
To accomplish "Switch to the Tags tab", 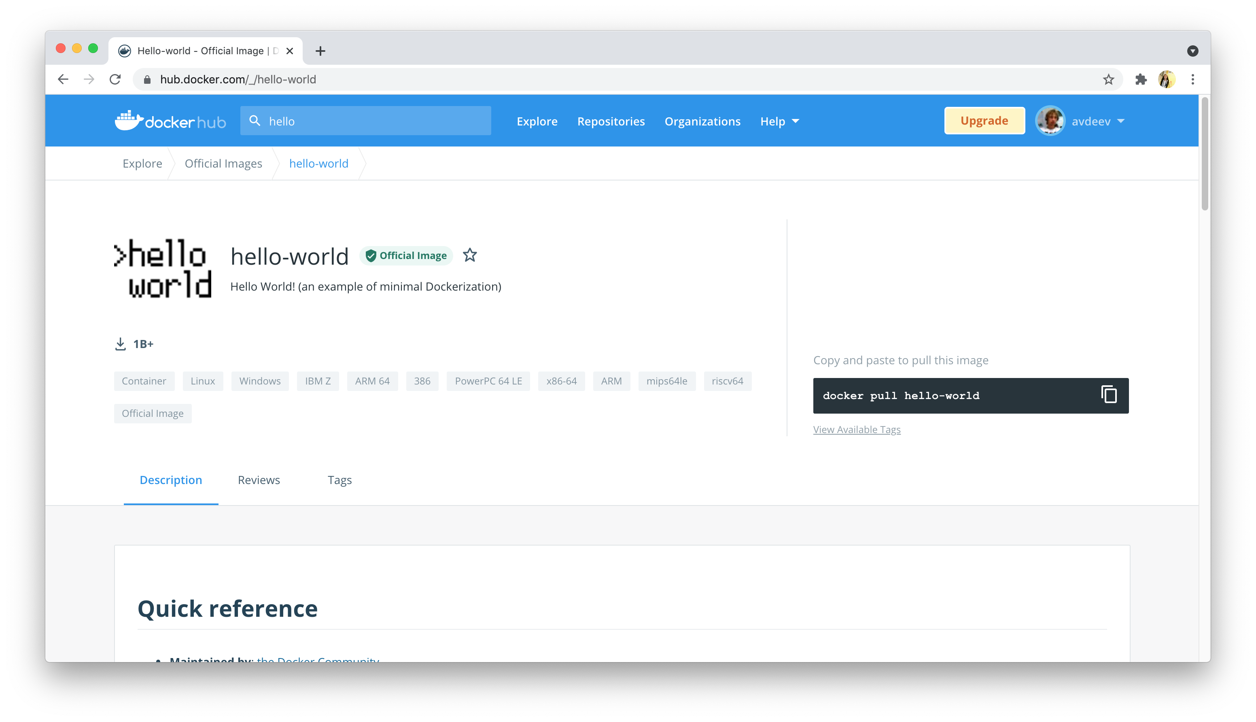I will (339, 480).
